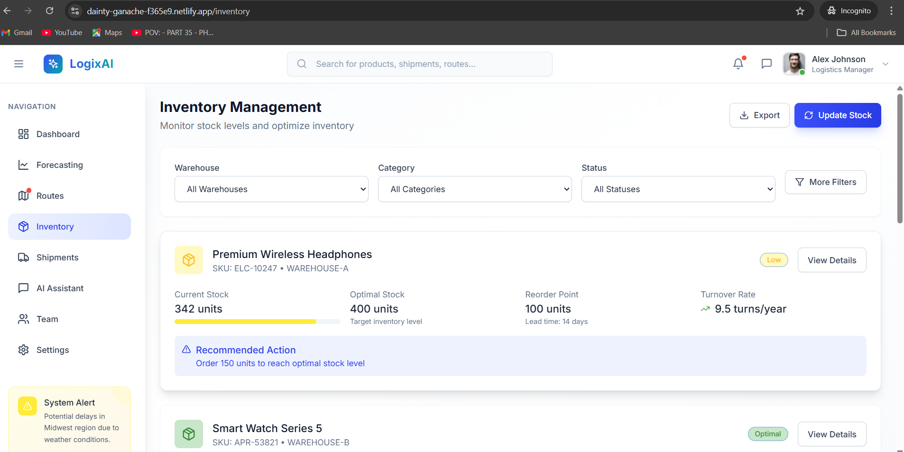This screenshot has width=904, height=452.
Task: Click the SKU: ELC-10247 text
Action: (245, 268)
